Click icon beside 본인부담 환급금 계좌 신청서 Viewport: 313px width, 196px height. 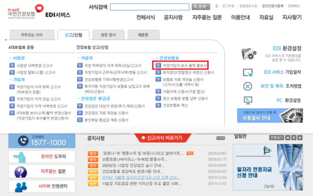tap(80, 120)
